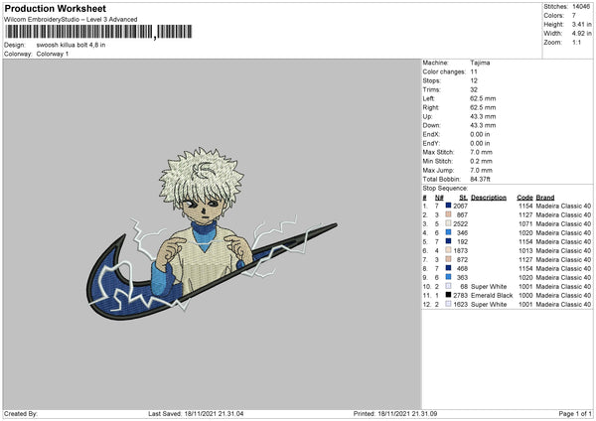Select the Emerald Black swatch
Screen dimensions: 596x421
[x=448, y=295]
